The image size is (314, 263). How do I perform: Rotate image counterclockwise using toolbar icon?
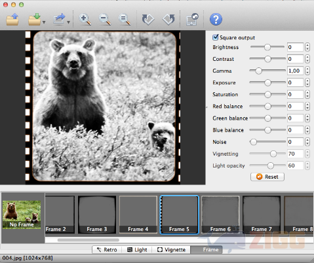[168, 20]
